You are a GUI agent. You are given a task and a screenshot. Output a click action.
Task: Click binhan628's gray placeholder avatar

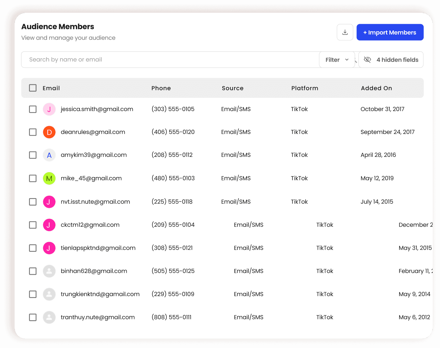(49, 271)
